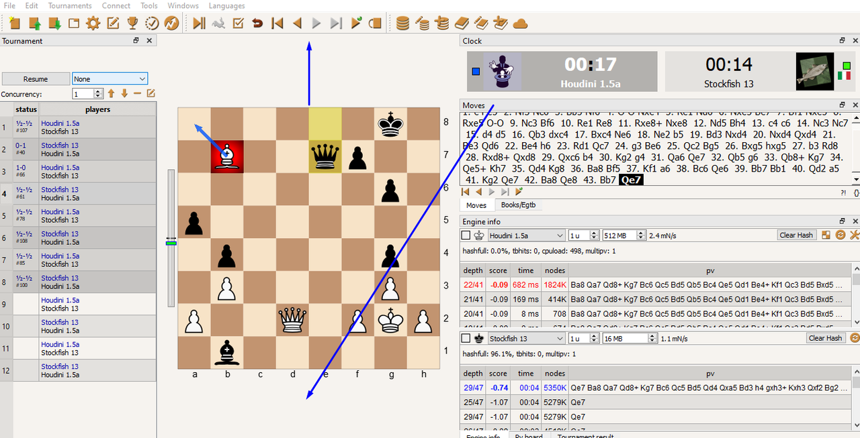The image size is (860, 438).
Task: Click the edit pencil icon in Tournament panel
Action: [150, 94]
